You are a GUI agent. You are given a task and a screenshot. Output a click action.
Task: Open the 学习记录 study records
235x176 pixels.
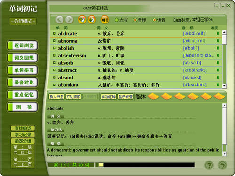pos(23,135)
